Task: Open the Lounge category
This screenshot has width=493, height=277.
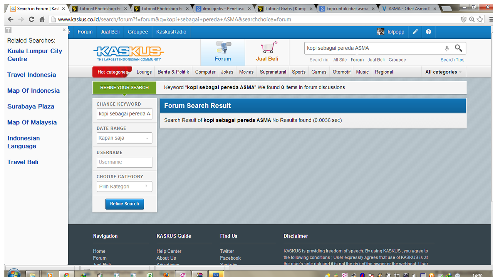Action: 144,72
